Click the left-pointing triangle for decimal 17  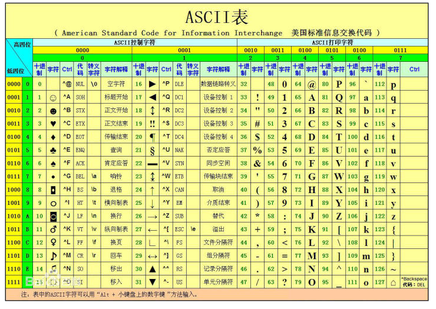[x=152, y=97]
